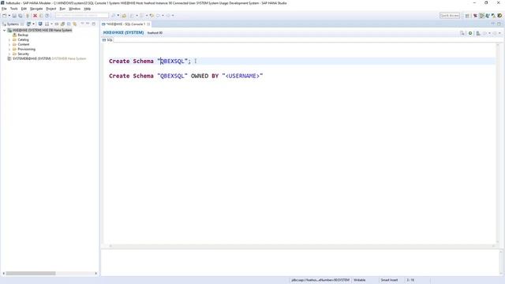Select the Backup item in tree

point(23,35)
